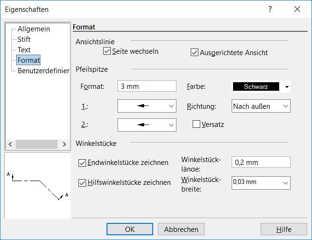Click the tree scrollbar right arrow
This screenshot has width=312, height=240.
(x=64, y=144)
